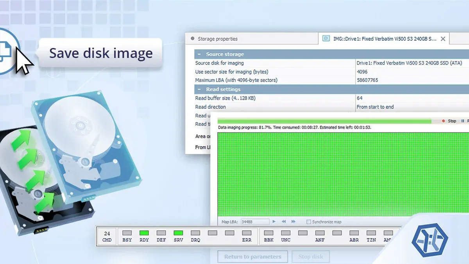The width and height of the screenshot is (469, 264).
Task: Click Return to parameters button
Action: [x=252, y=257]
